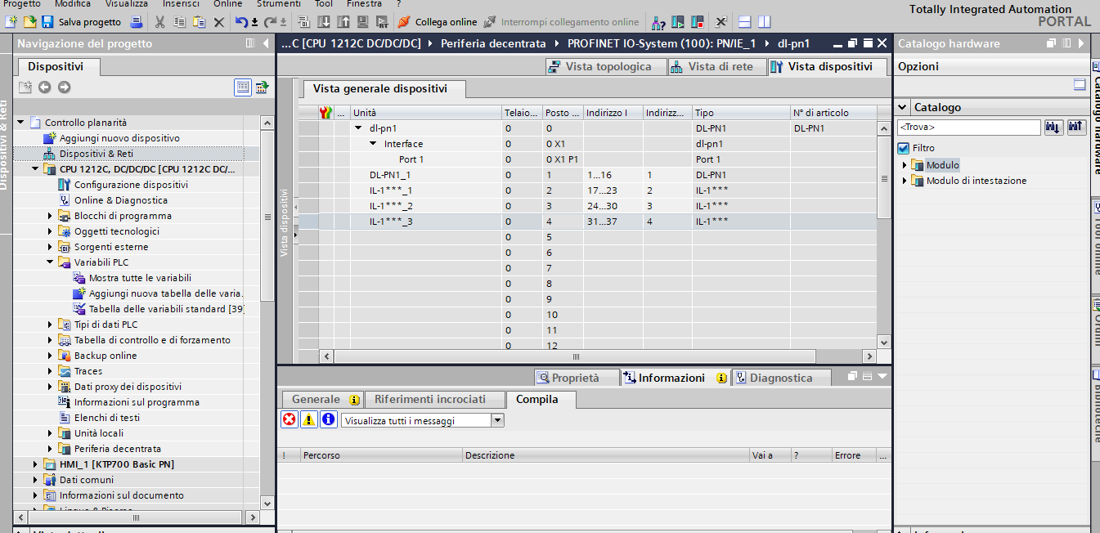Screen dimensions: 1100x533
Task: Collapse the Interface row expander
Action: (x=373, y=144)
